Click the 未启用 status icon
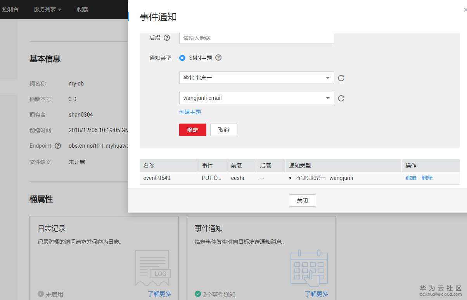The height and width of the screenshot is (300, 467). click(41, 294)
